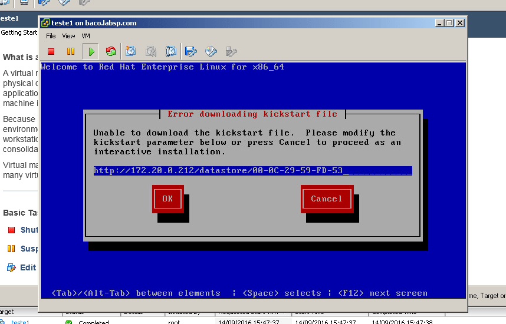Suspend the VM using the pause icon
Viewport: 506px width, 324px height.
click(71, 52)
